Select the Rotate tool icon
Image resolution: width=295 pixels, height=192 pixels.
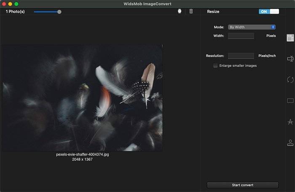click(x=290, y=80)
